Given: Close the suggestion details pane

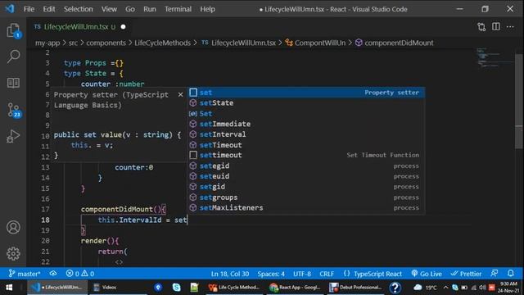Looking at the screenshot, I should click(x=180, y=95).
